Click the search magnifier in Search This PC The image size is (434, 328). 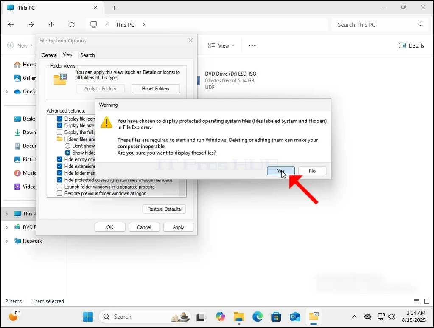pos(421,25)
